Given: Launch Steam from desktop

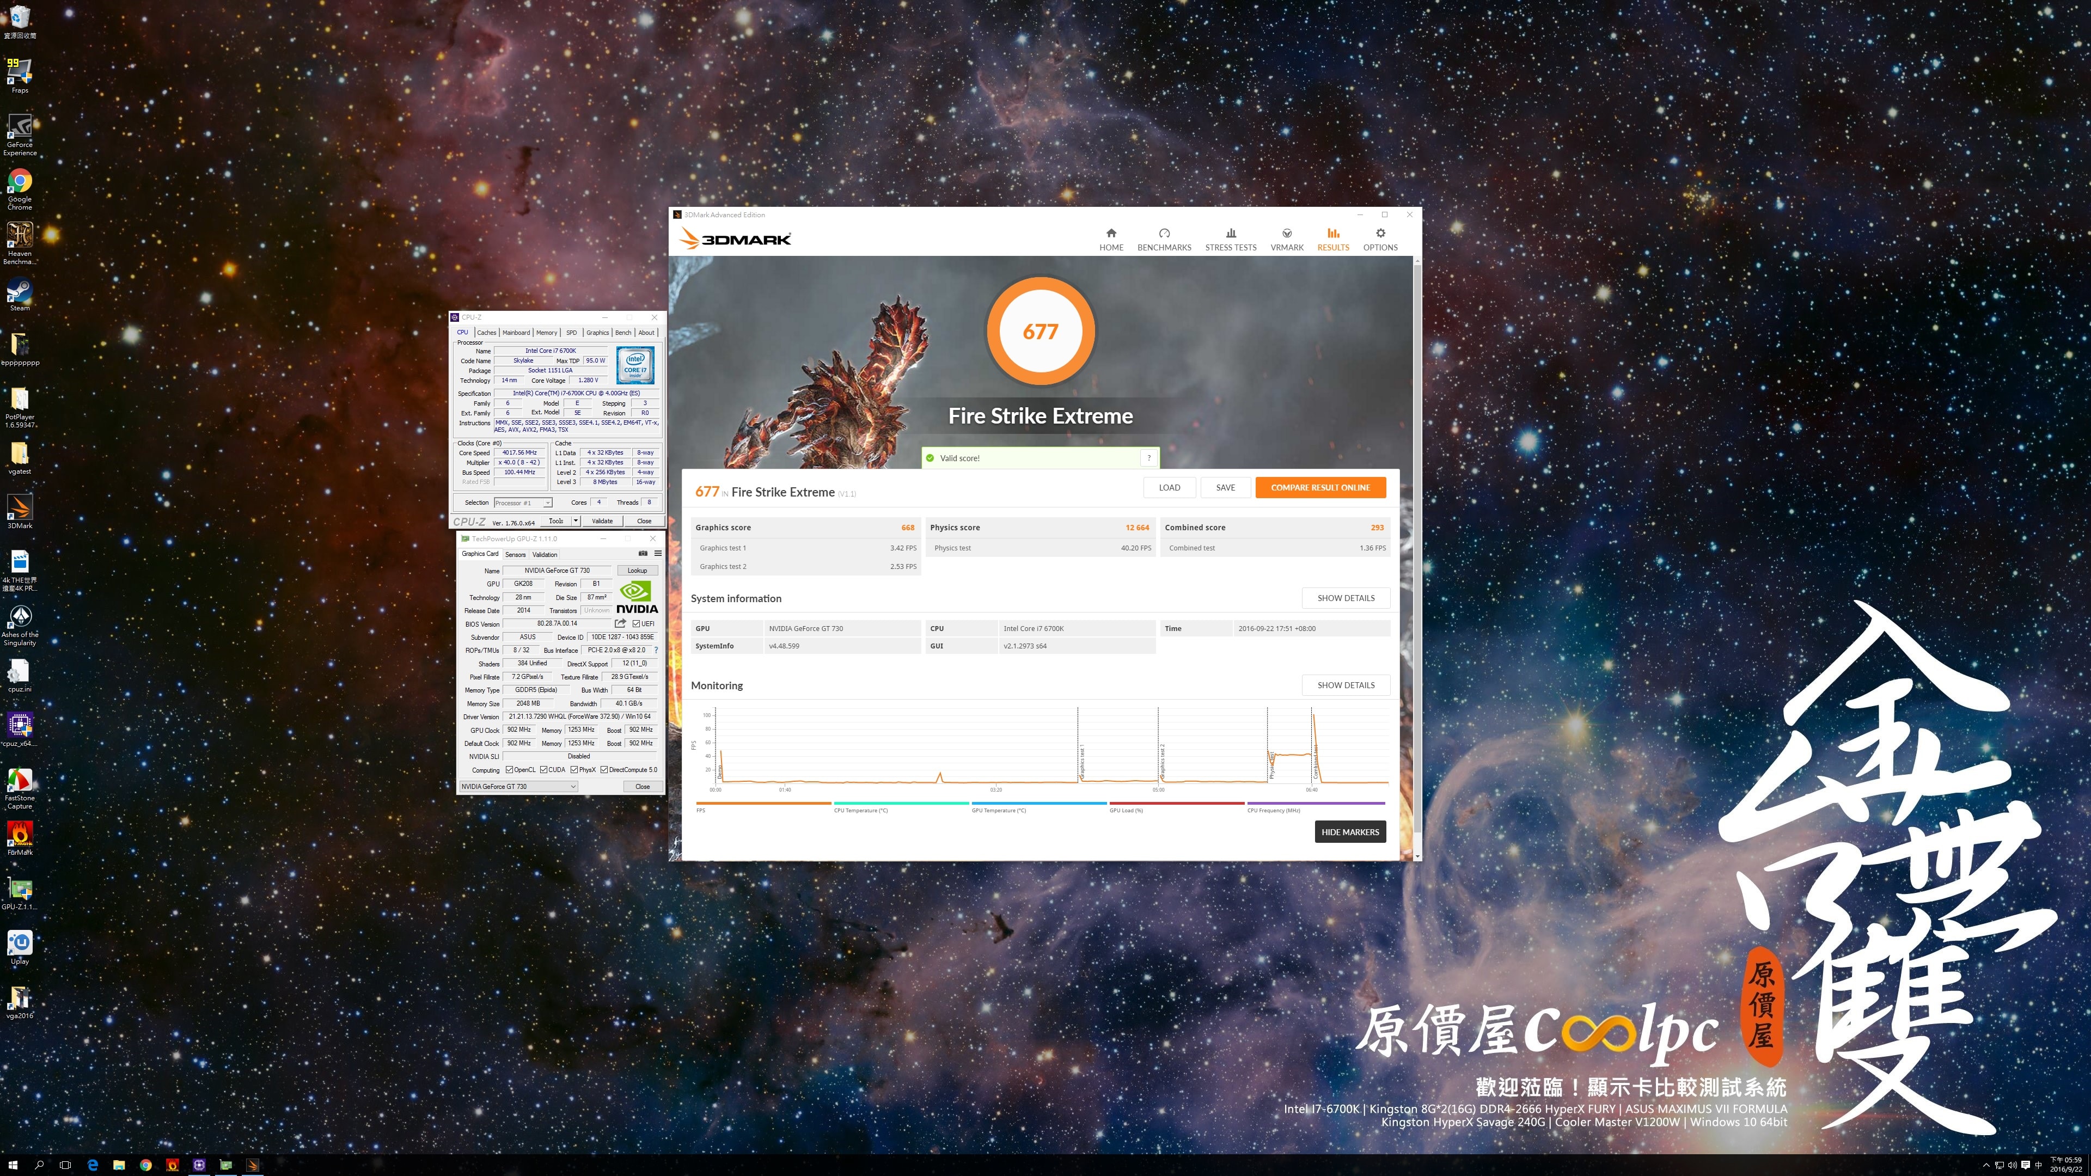Looking at the screenshot, I should [20, 294].
